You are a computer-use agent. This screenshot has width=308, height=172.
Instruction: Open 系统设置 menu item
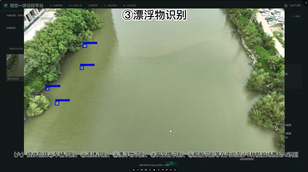click(129, 5)
